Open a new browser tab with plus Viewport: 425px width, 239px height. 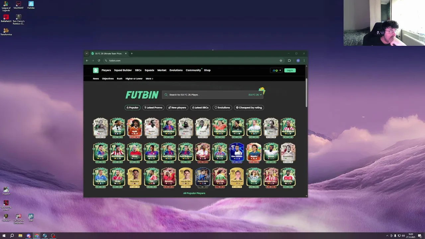pos(131,53)
